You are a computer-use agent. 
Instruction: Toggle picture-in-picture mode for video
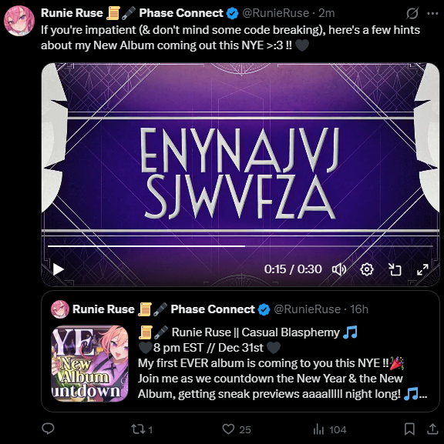coord(395,269)
